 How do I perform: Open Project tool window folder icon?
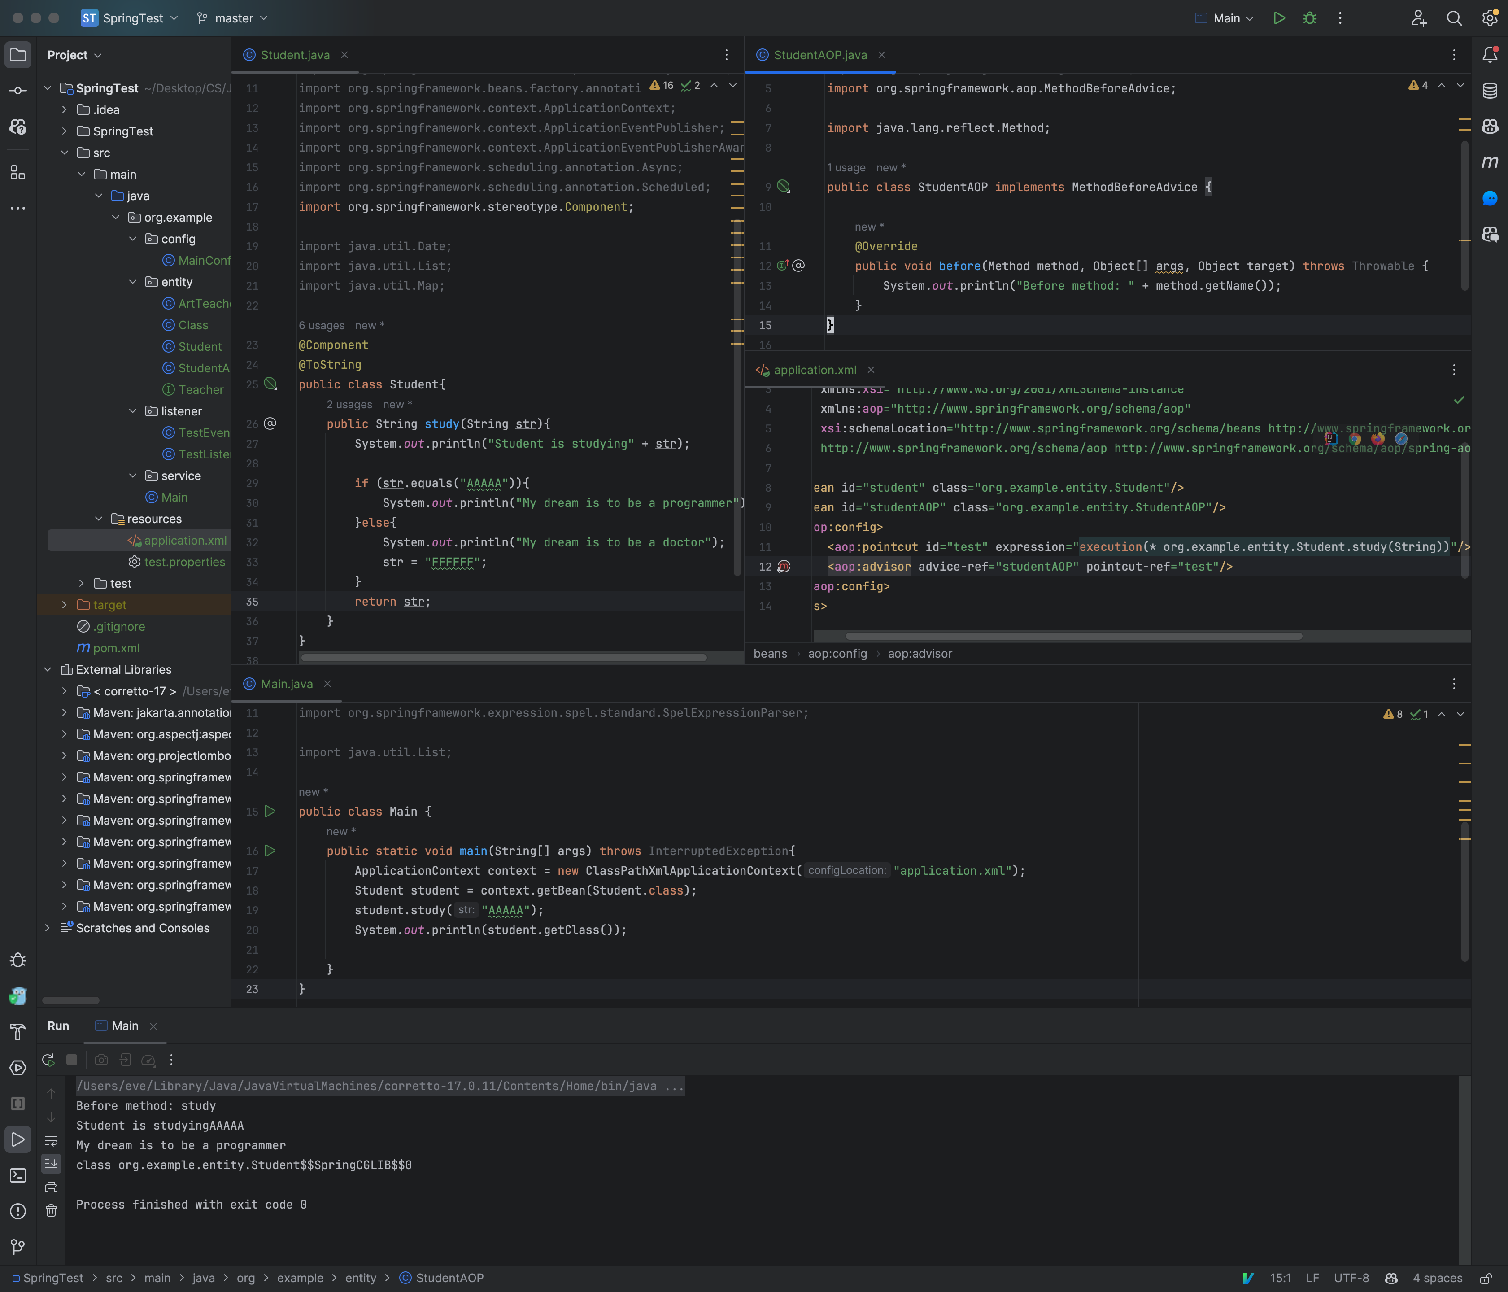tap(18, 55)
